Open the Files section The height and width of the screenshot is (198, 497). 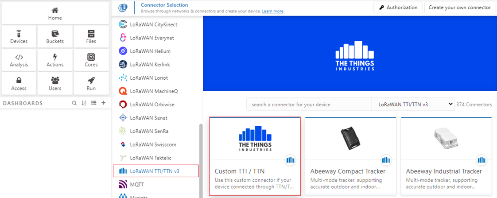tap(91, 37)
